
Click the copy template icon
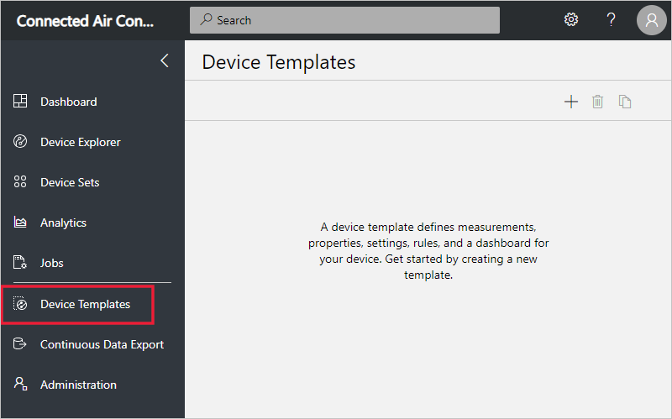(x=625, y=102)
